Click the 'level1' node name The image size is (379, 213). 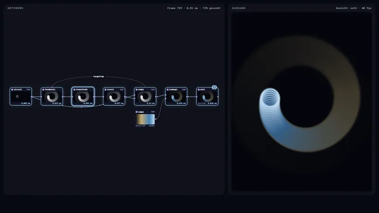(x=110, y=89)
